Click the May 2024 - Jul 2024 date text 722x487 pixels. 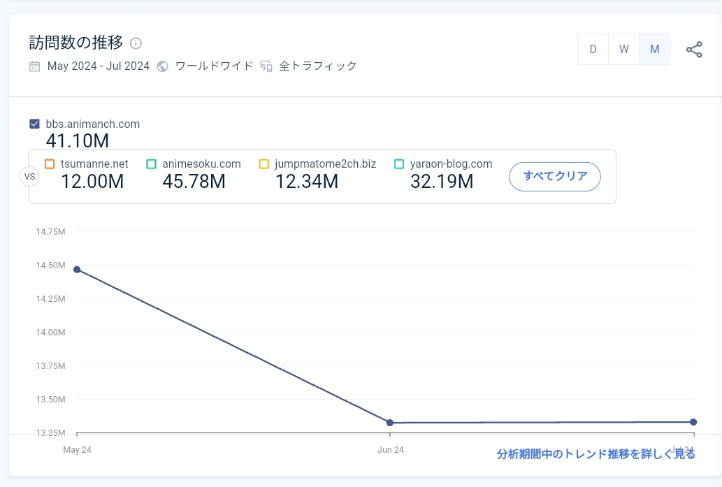(99, 66)
